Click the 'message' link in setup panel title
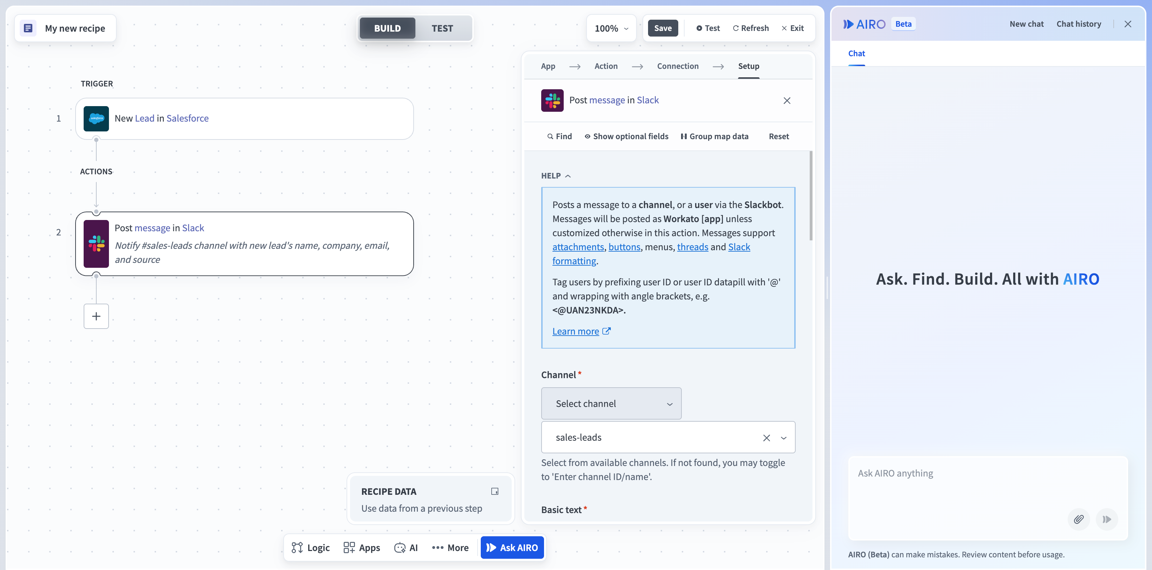The image size is (1152, 570). pyautogui.click(x=607, y=100)
